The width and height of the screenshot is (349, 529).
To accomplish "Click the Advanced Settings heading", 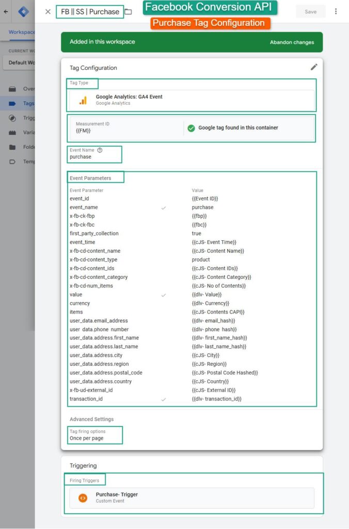I will [92, 419].
